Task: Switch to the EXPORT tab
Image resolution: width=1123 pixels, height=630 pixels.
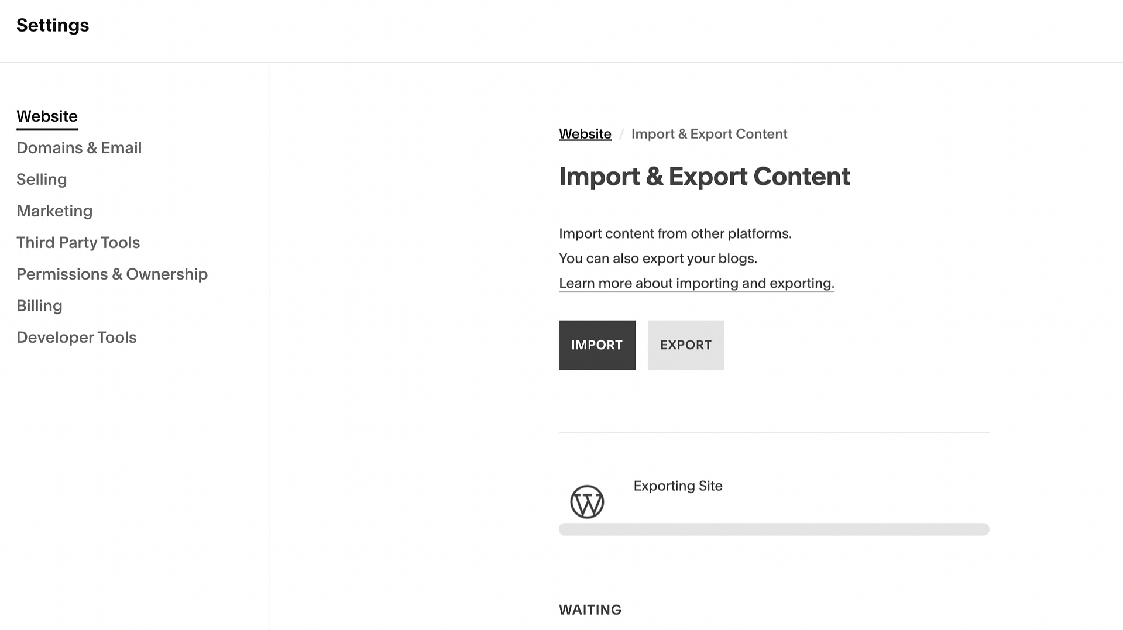Action: pos(685,345)
